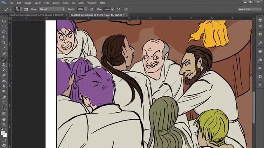Change the screen mode button
Image resolution: width=264 pixels, height=148 pixels.
(4, 146)
